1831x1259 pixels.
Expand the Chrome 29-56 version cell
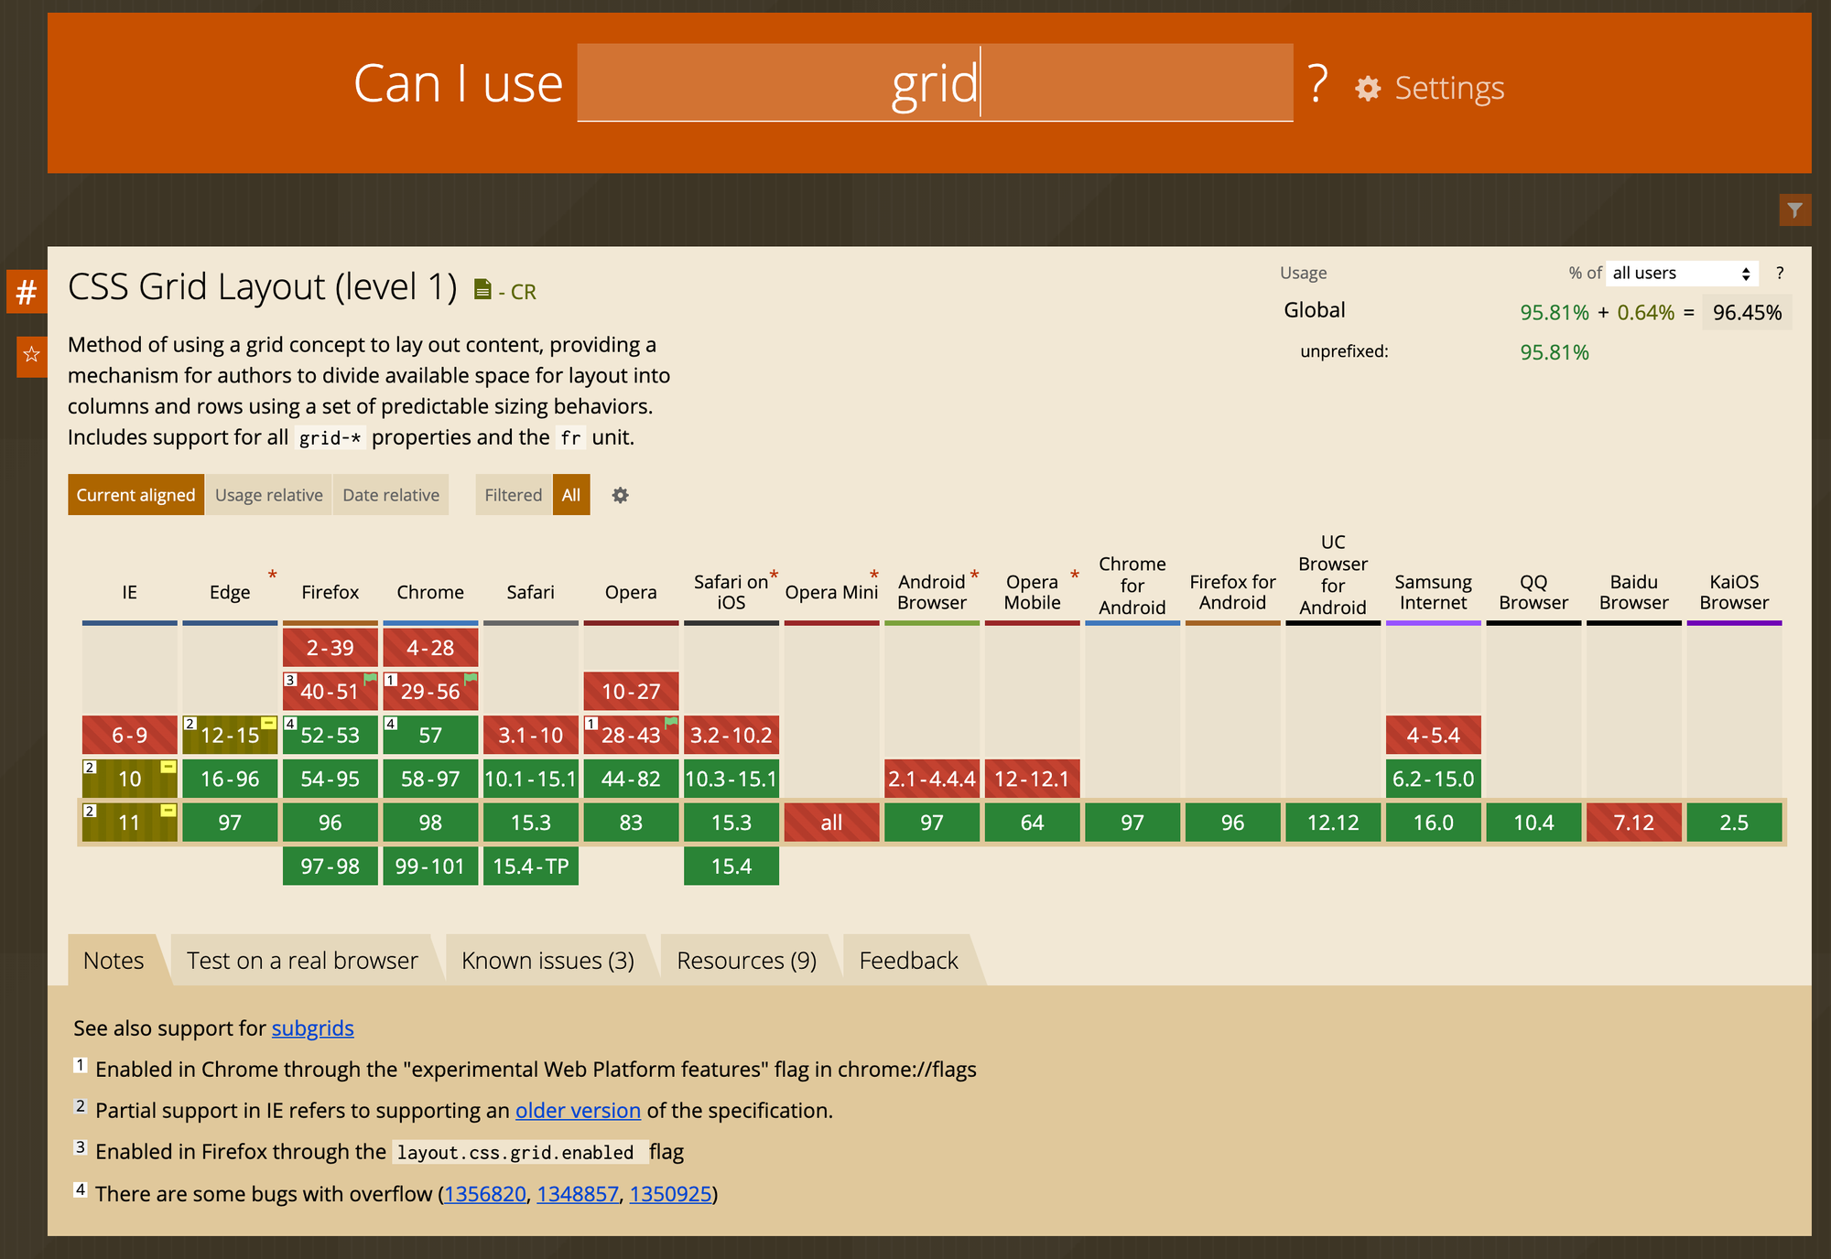coord(430,692)
